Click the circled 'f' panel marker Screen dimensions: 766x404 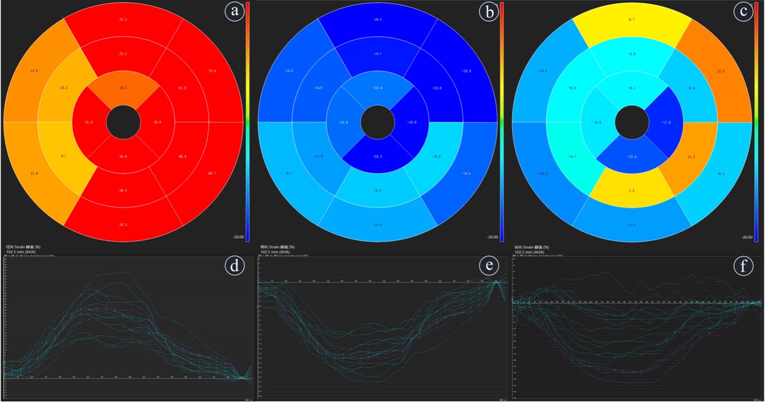pos(743,267)
